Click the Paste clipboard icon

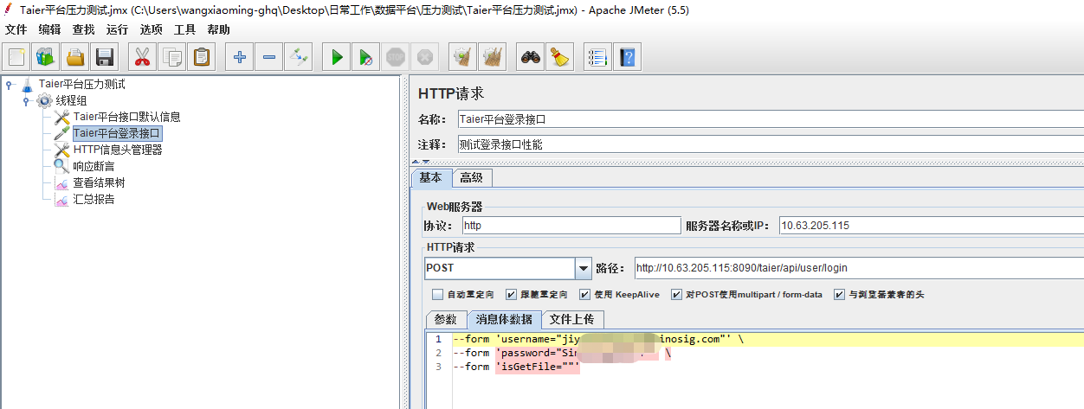pyautogui.click(x=202, y=58)
